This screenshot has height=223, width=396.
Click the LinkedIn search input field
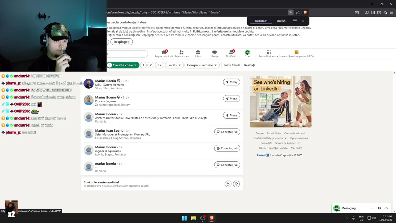(127, 54)
